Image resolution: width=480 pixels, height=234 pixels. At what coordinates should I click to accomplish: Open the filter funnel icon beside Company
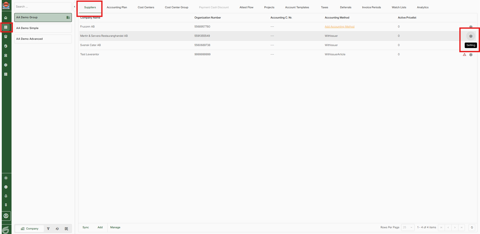(48, 229)
